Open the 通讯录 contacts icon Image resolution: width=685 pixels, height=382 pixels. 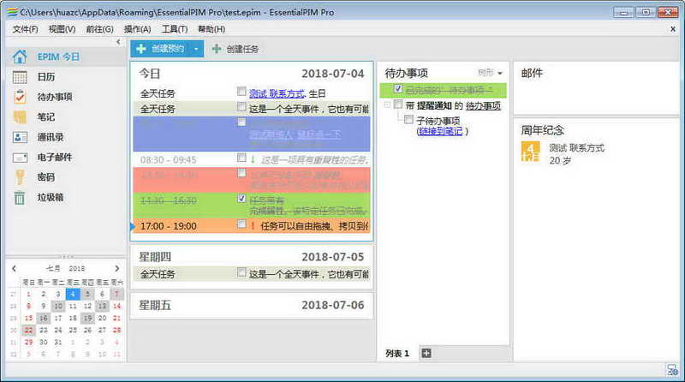20,137
